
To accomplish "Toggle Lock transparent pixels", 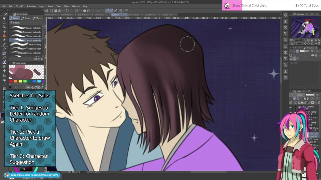I will point(308,98).
